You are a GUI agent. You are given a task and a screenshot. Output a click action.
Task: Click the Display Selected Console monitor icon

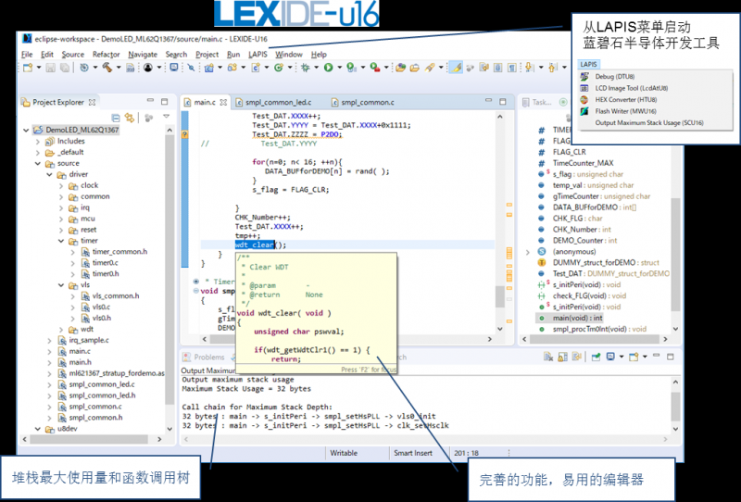pyautogui.click(x=610, y=357)
